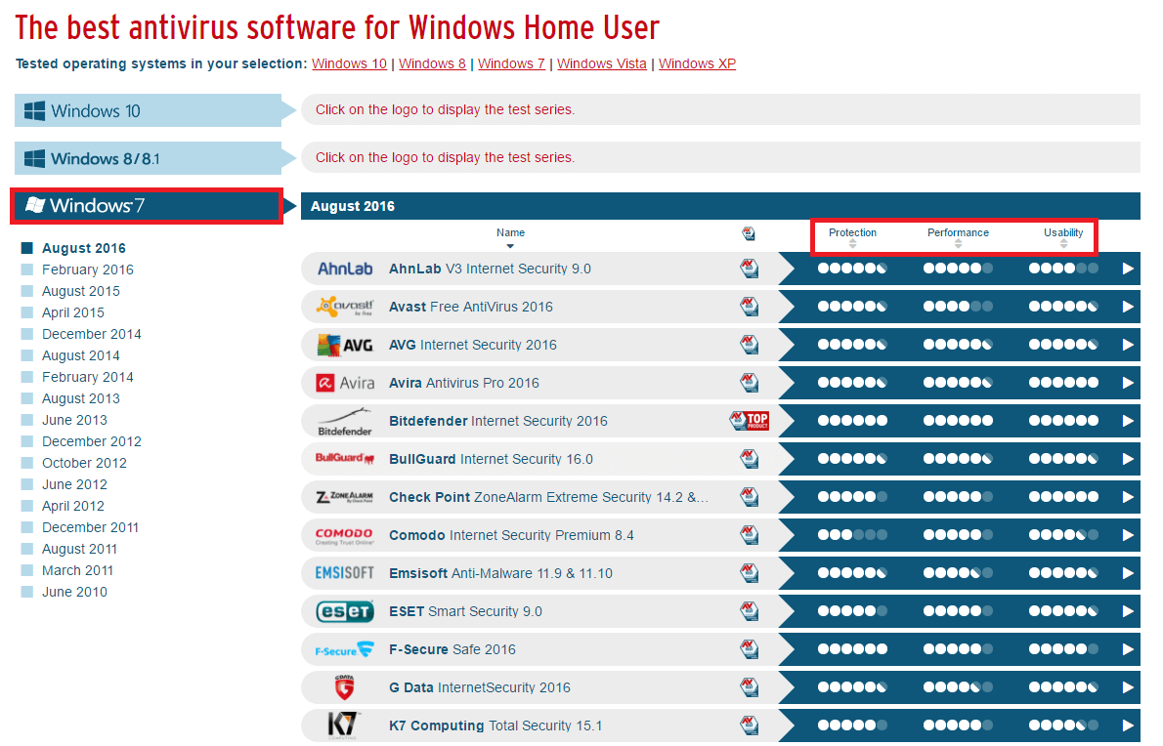Click the Avira logo
This screenshot has width=1163, height=746.
click(x=345, y=383)
